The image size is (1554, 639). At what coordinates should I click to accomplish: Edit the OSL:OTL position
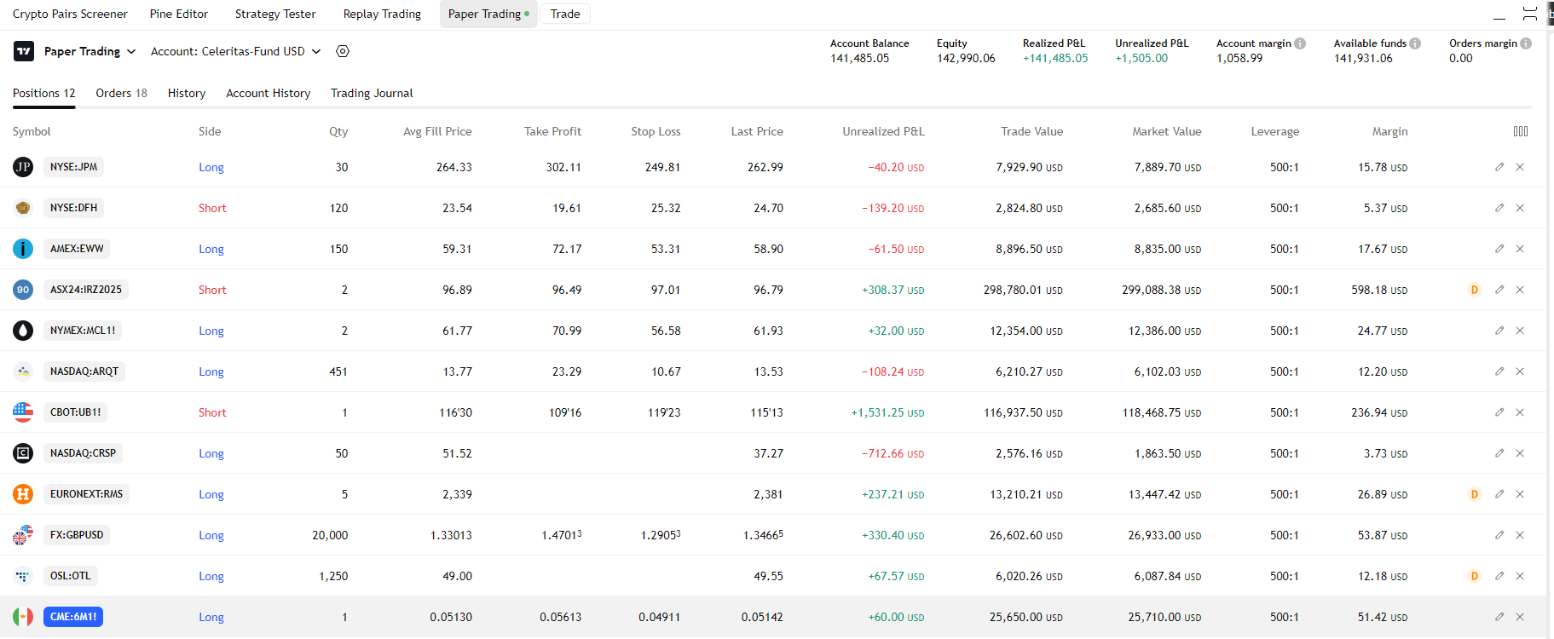(x=1499, y=576)
